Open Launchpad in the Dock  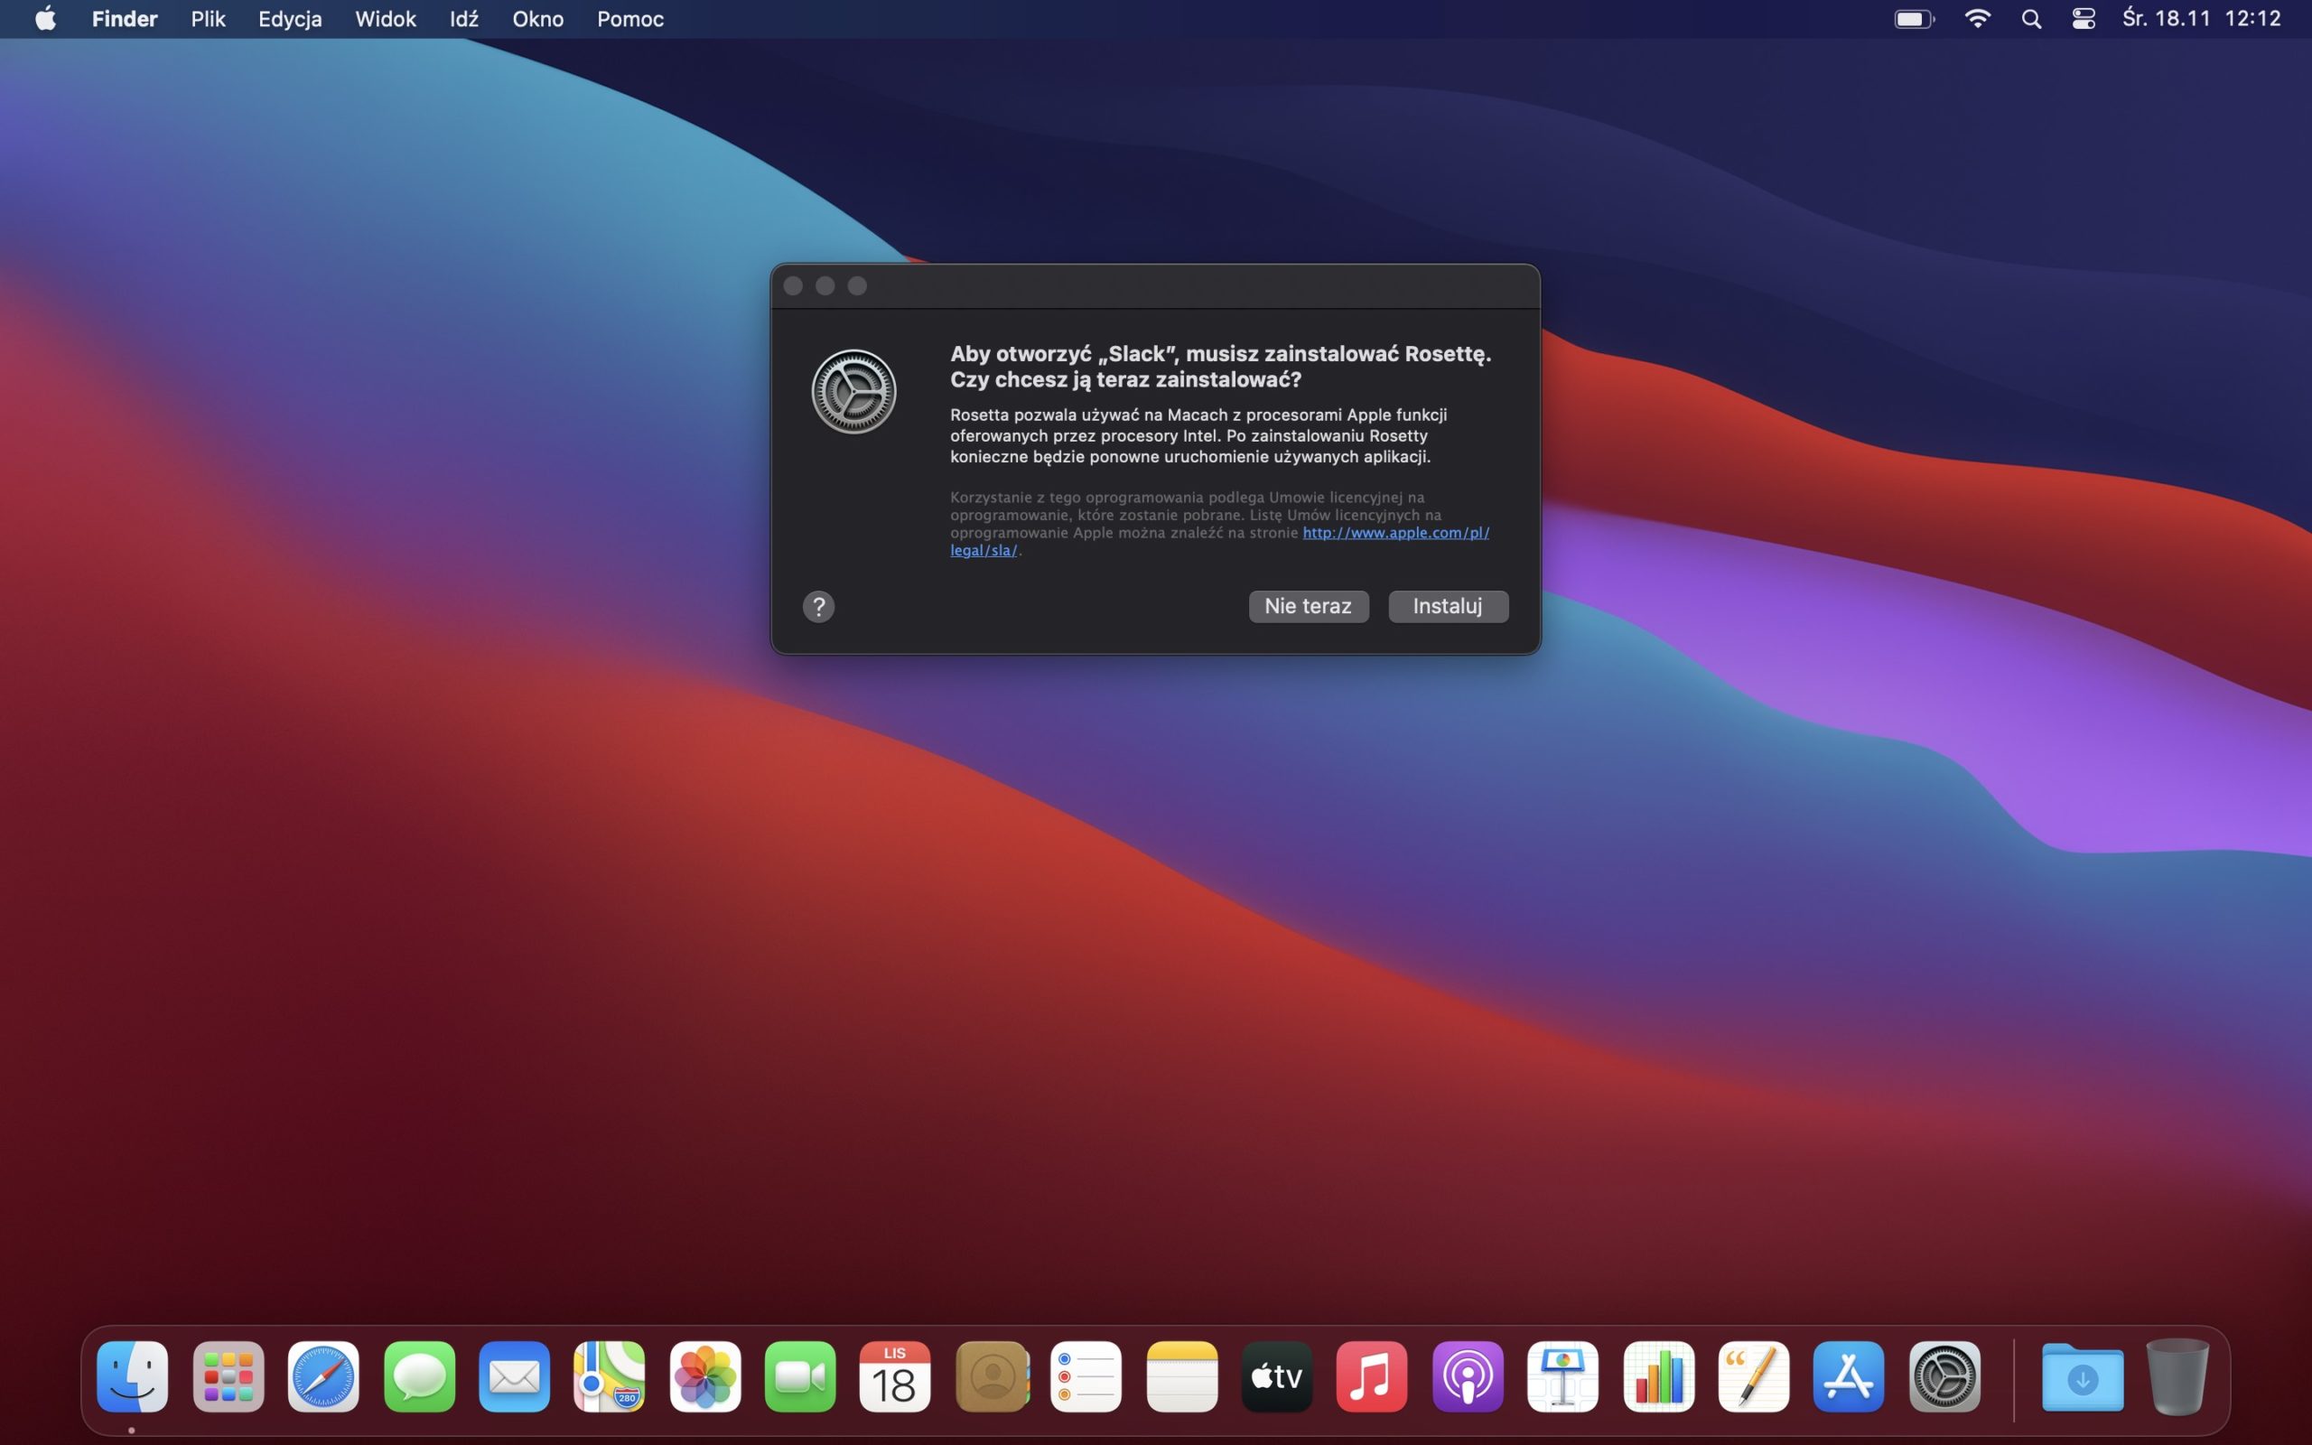click(x=228, y=1376)
